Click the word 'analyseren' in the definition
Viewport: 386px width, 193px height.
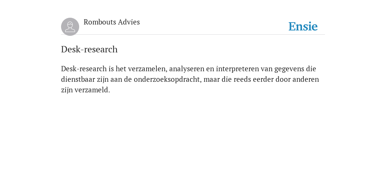187,69
